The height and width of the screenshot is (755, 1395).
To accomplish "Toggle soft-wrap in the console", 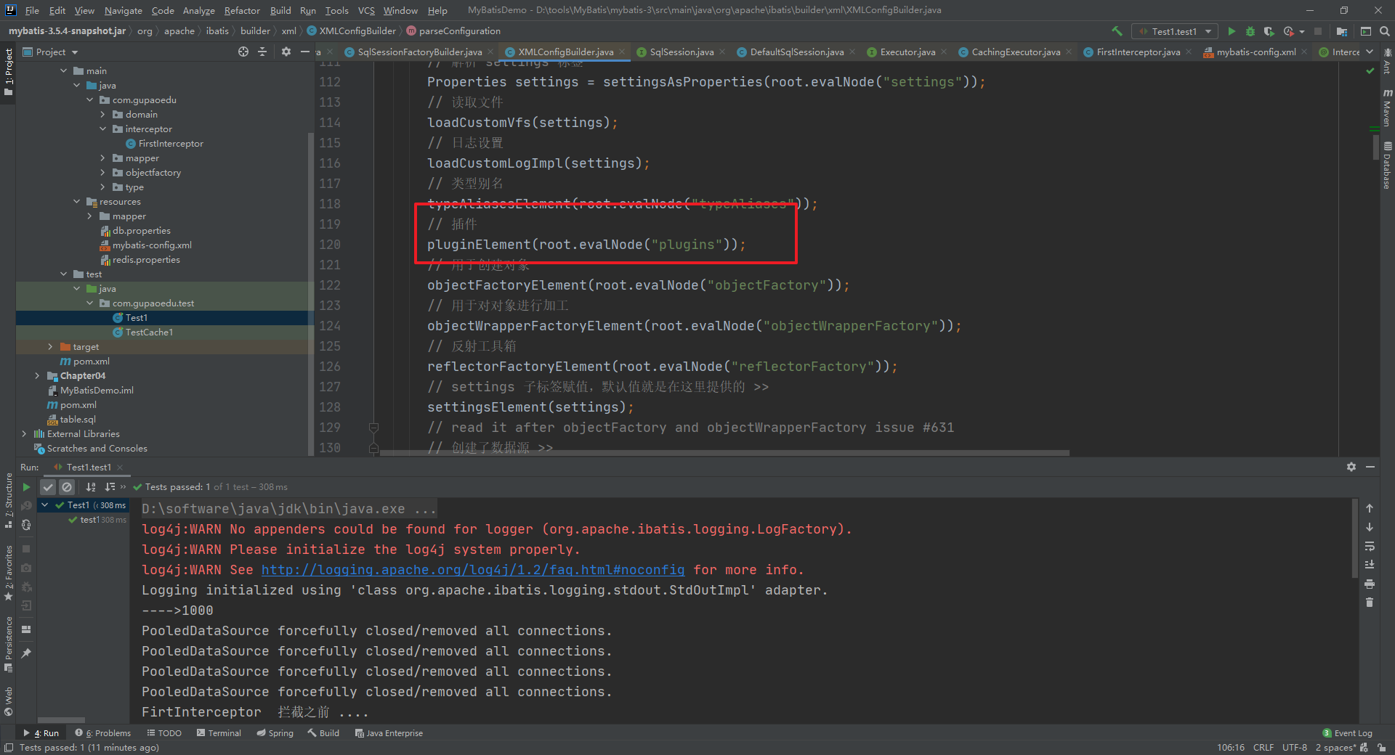I will coord(1370,546).
